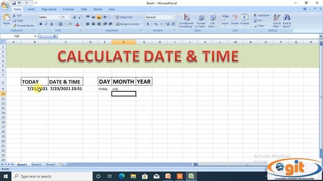The height and width of the screenshot is (181, 323).
Task: Click the Shrink Font icon
Action: [80, 17]
